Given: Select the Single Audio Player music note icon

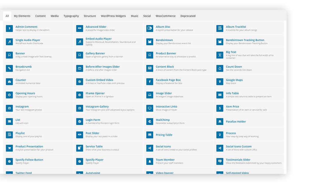Looking at the screenshot, I should (9, 42).
